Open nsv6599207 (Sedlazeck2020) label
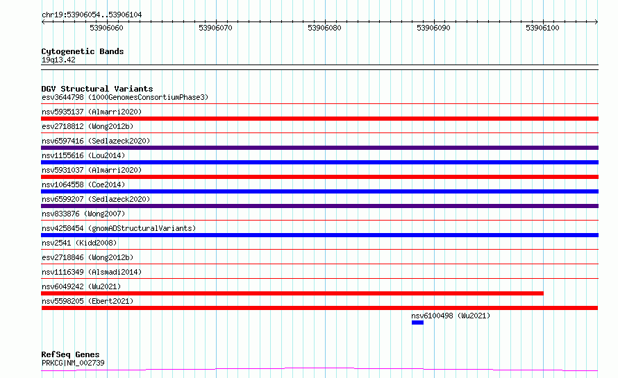Image resolution: width=618 pixels, height=378 pixels. pyautogui.click(x=96, y=199)
